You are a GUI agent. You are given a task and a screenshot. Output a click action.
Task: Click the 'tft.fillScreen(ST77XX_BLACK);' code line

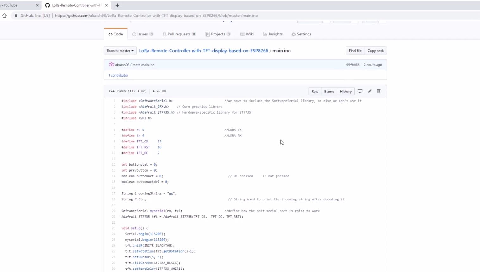click(x=153, y=263)
